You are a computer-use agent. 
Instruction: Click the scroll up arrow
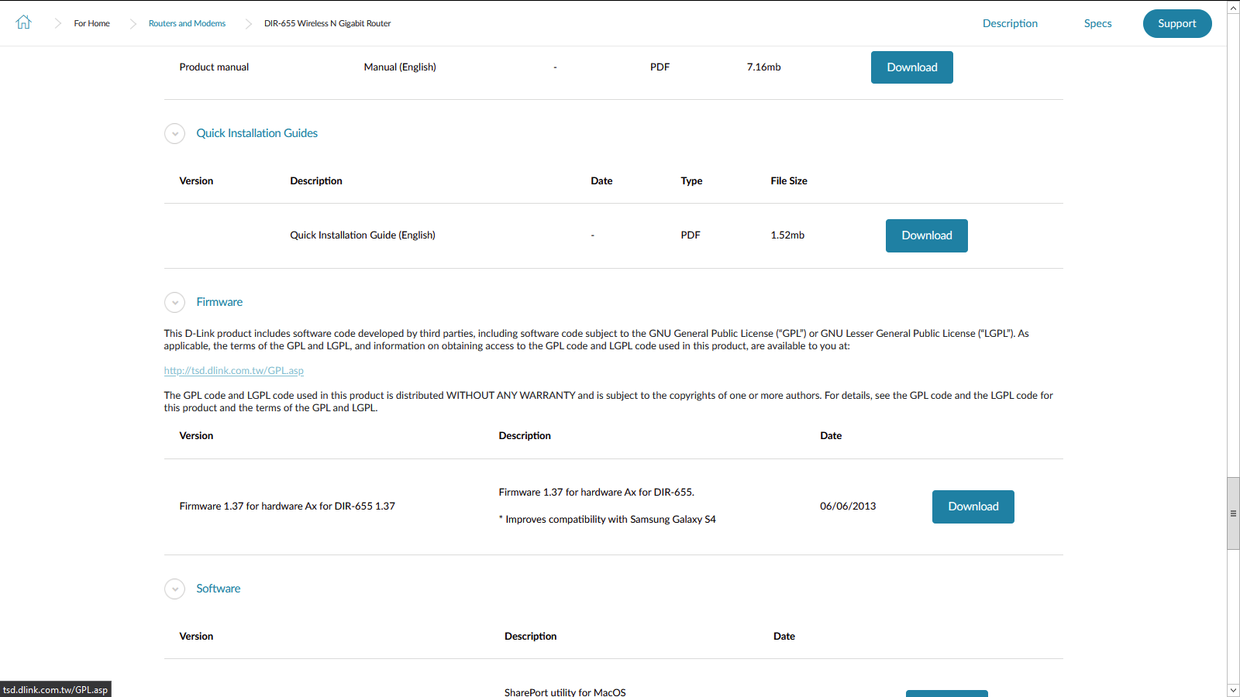click(1233, 7)
